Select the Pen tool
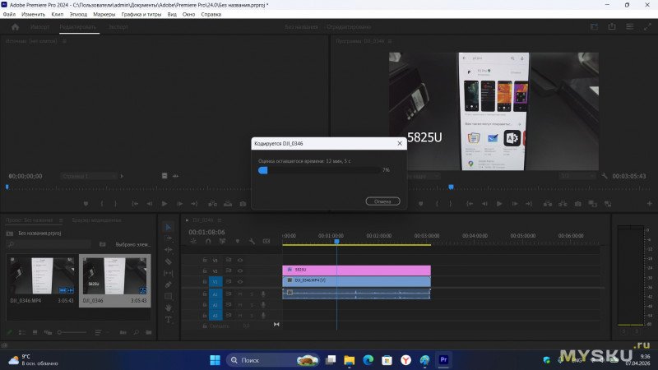Screen dimensions: 658x370 tap(169, 284)
